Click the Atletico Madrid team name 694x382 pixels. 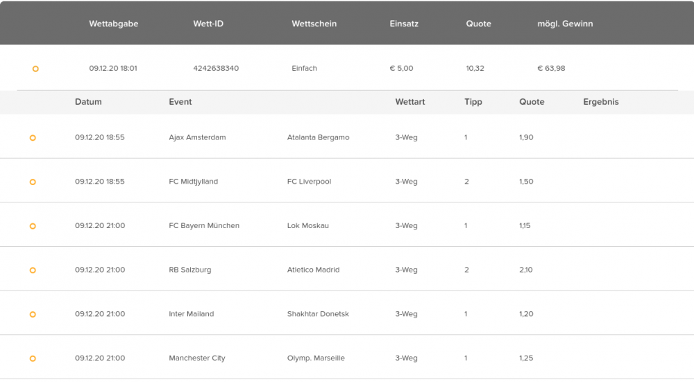coord(314,270)
